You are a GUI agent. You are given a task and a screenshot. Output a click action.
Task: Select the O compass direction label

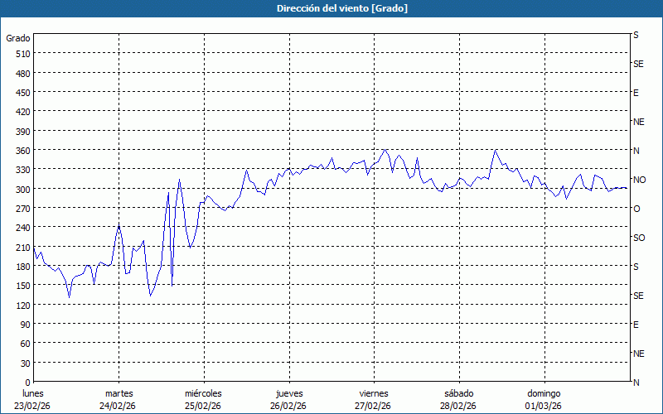pyautogui.click(x=636, y=209)
